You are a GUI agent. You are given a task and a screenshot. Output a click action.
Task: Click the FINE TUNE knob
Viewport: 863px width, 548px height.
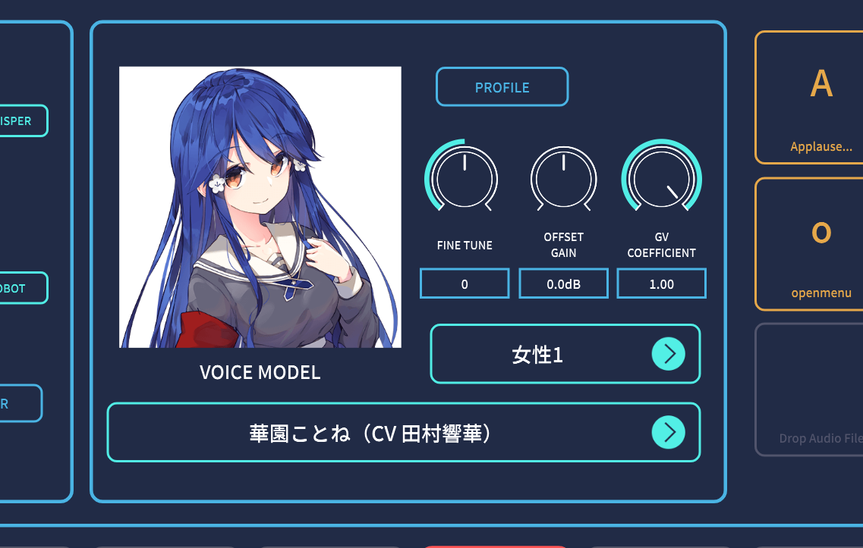point(464,178)
